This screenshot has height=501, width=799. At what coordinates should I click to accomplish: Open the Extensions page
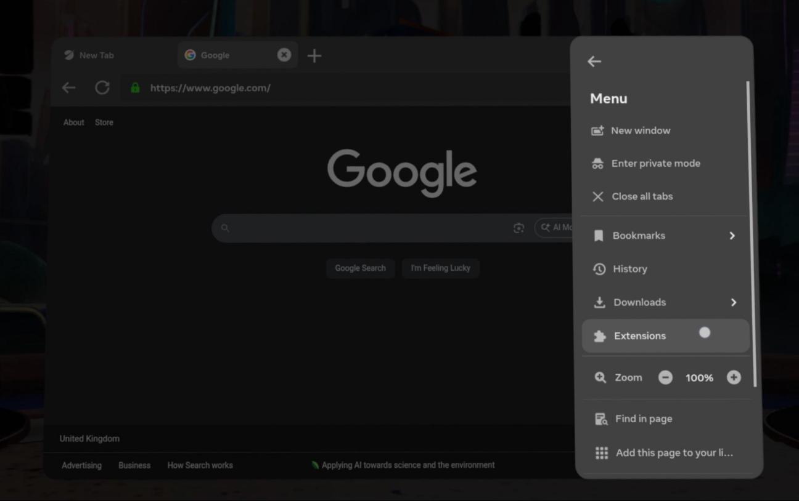[x=639, y=336]
